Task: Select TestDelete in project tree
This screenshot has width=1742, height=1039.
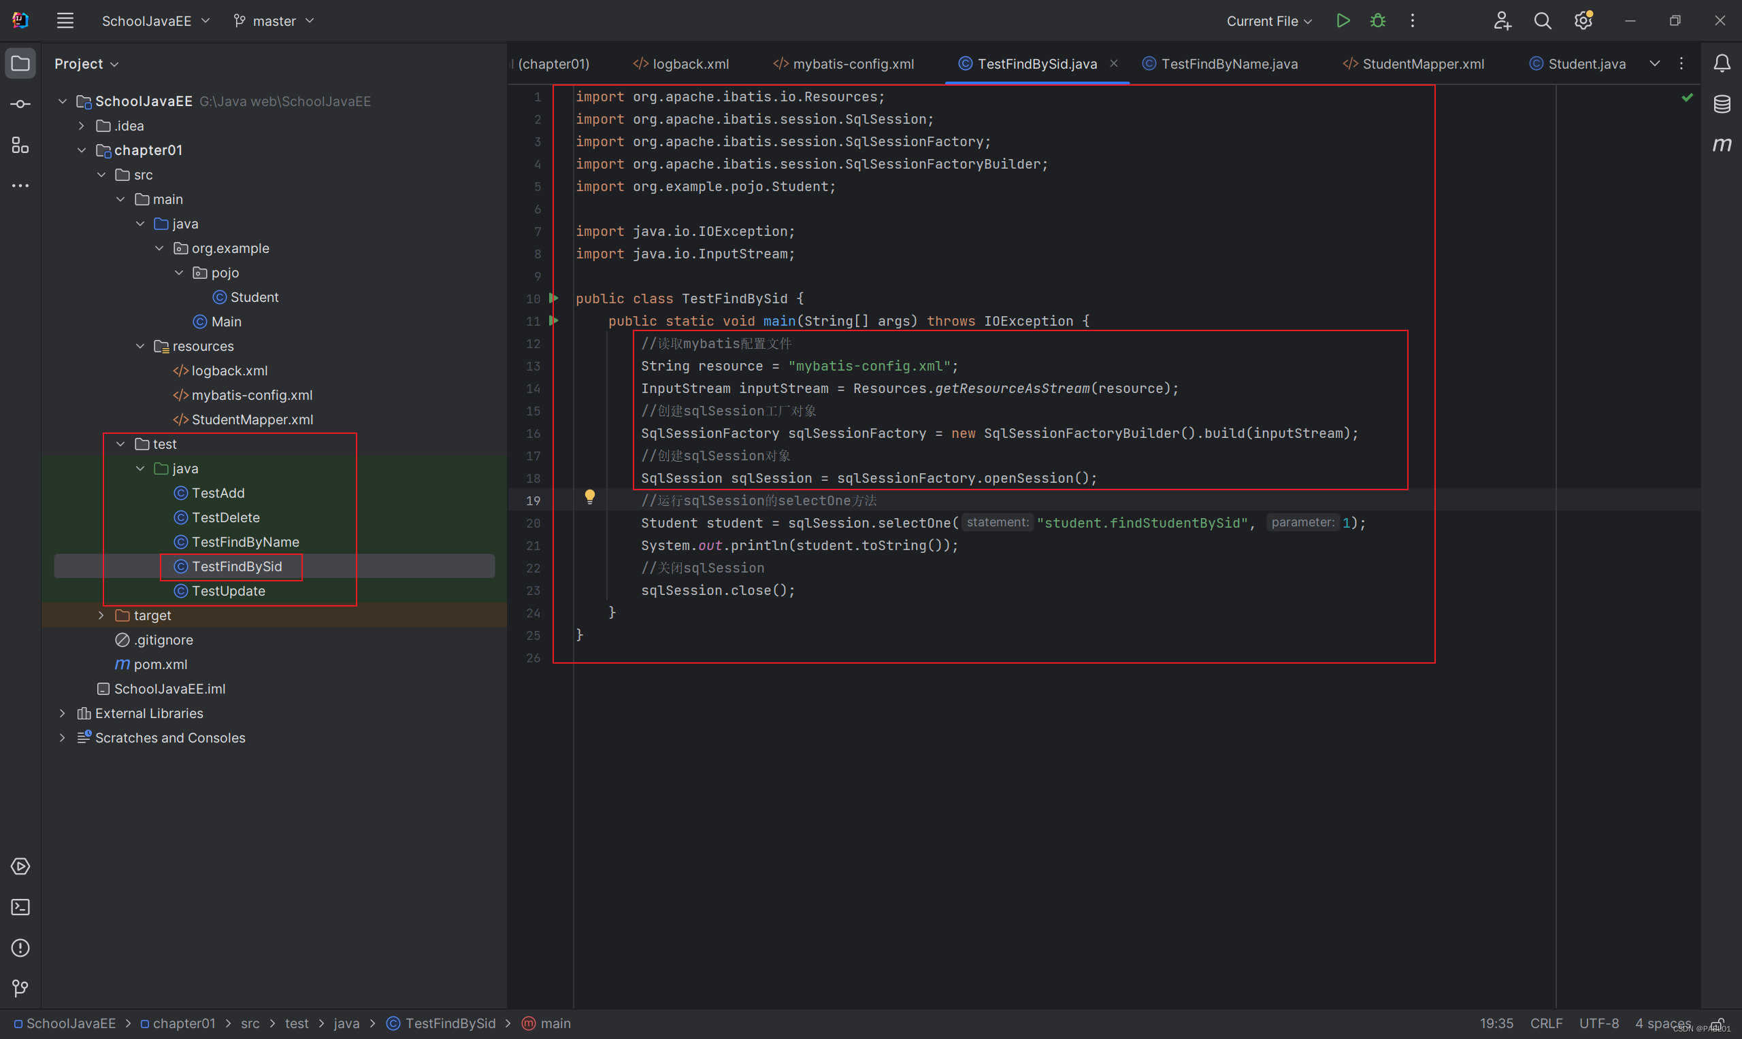Action: pos(217,518)
